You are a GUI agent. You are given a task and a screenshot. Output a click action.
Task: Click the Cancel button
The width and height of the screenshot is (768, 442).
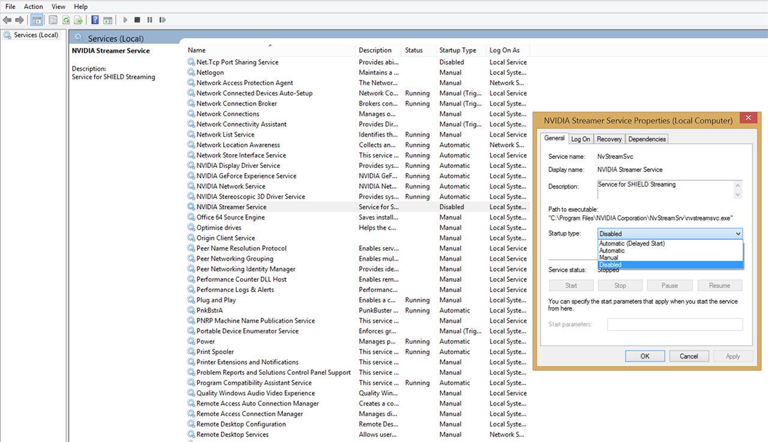click(x=689, y=356)
